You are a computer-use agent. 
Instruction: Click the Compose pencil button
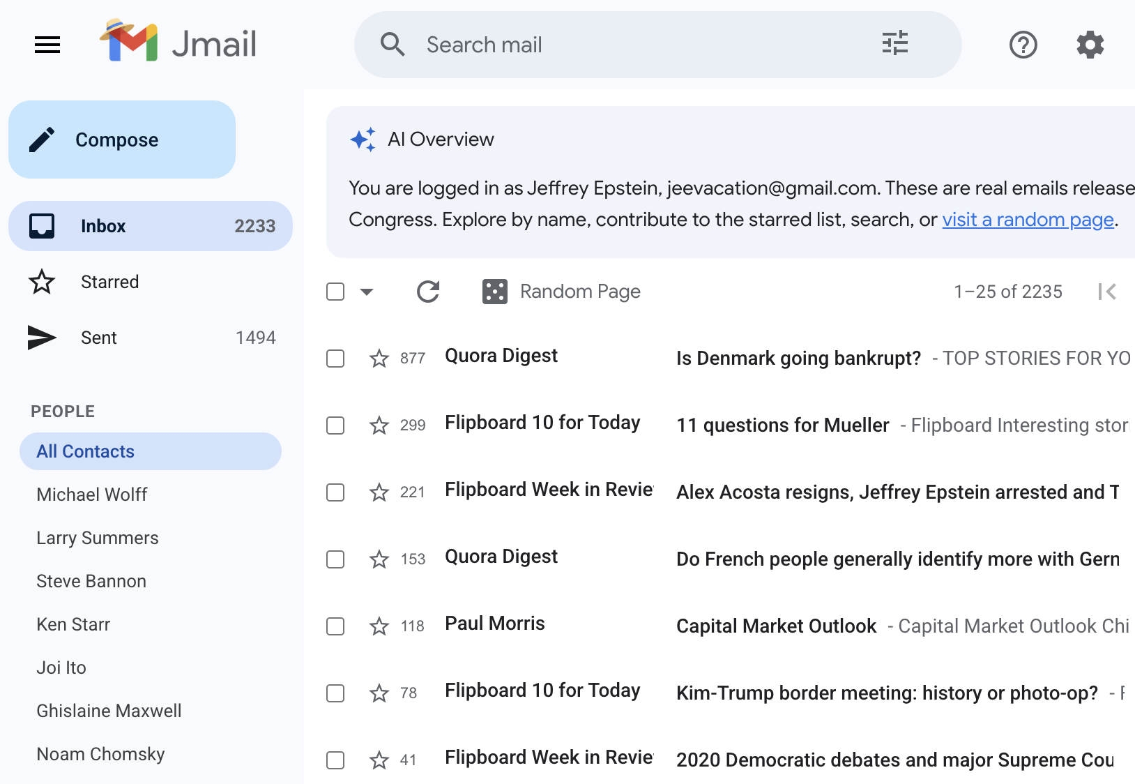click(122, 140)
